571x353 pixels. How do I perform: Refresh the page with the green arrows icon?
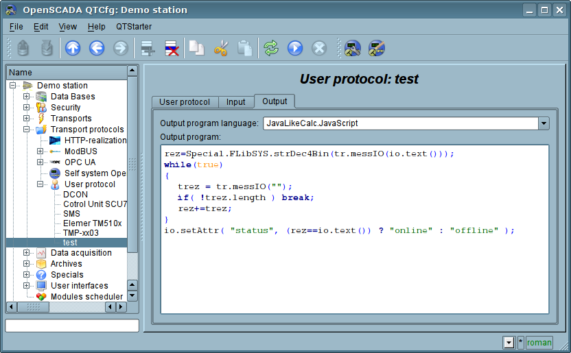(x=271, y=48)
